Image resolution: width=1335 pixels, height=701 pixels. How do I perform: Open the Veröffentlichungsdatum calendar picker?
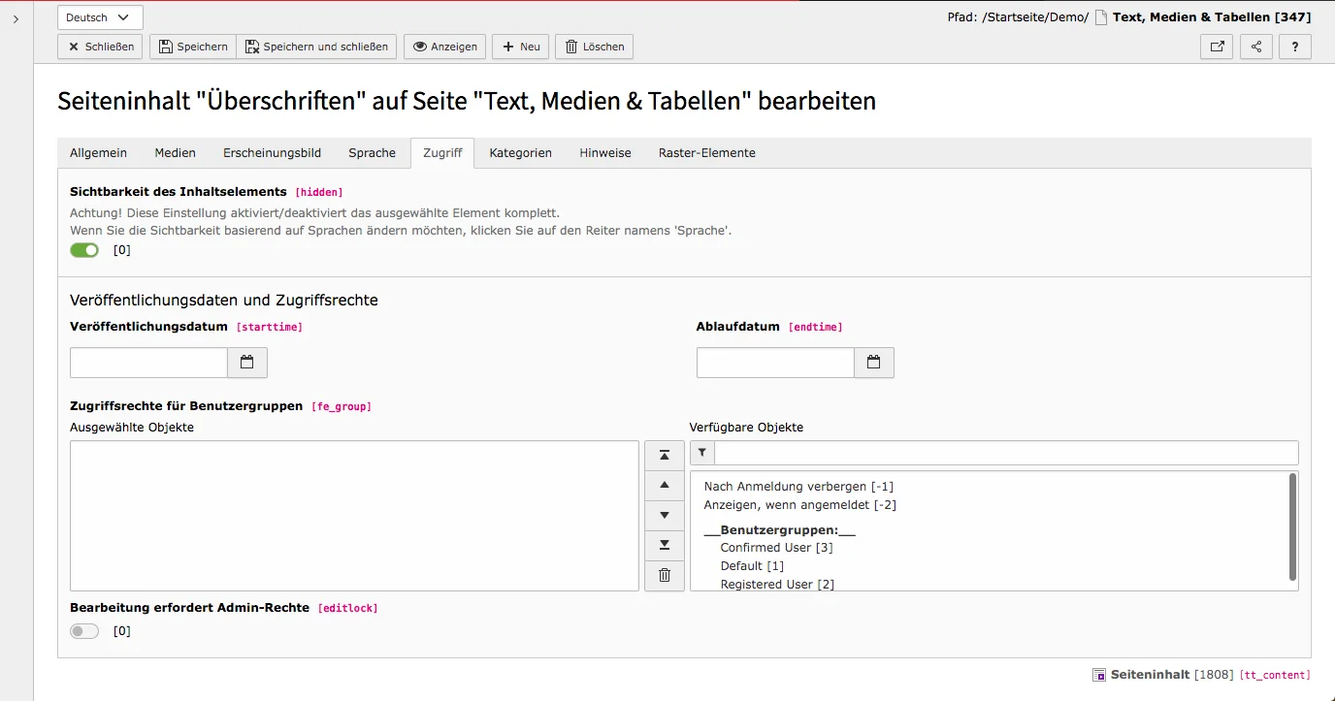tap(247, 362)
